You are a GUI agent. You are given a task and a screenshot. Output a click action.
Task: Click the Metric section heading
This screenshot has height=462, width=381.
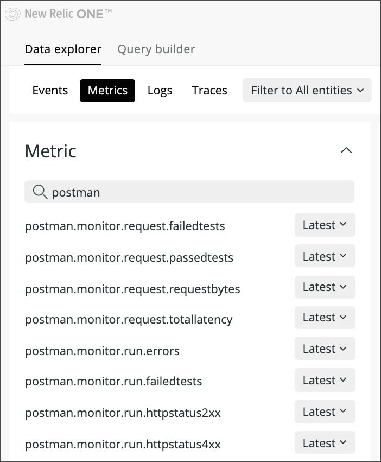(x=50, y=151)
